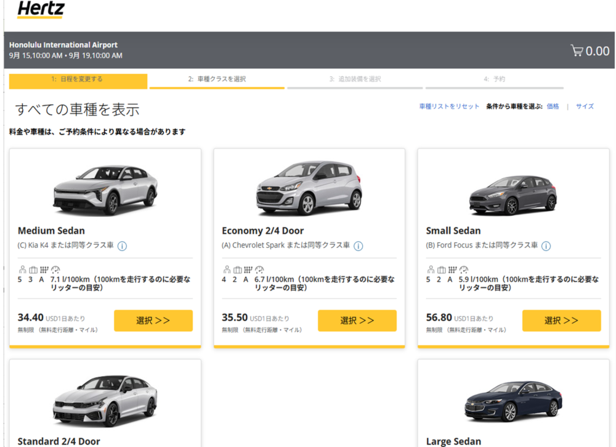Open the shopping cart icon

click(577, 51)
